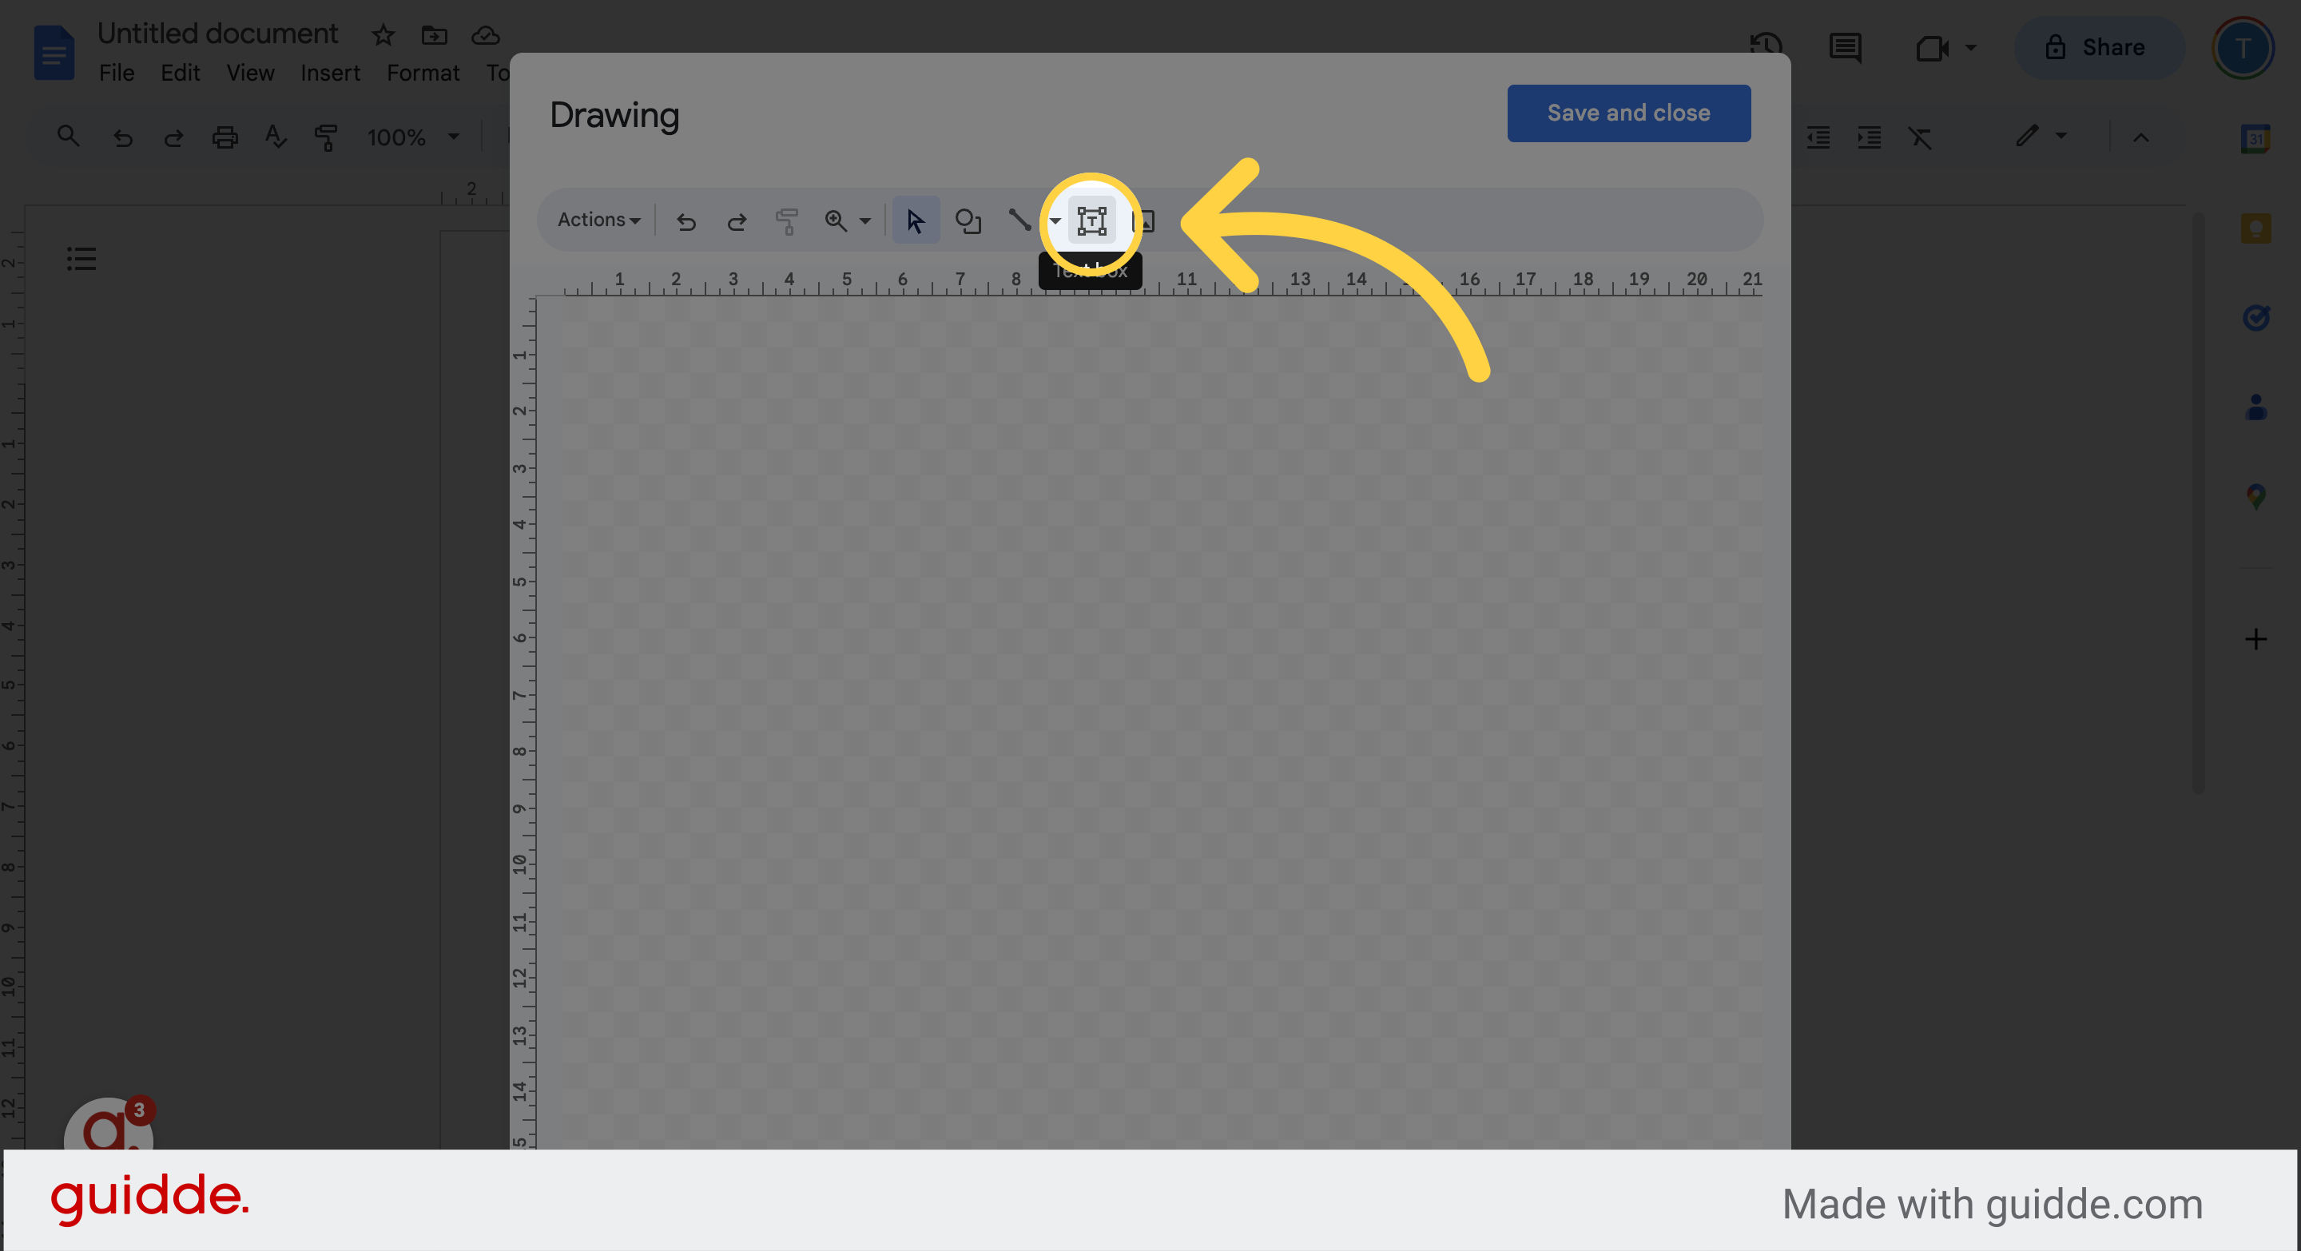Image resolution: width=2301 pixels, height=1251 pixels.
Task: Click Save and close
Action: [1628, 113]
